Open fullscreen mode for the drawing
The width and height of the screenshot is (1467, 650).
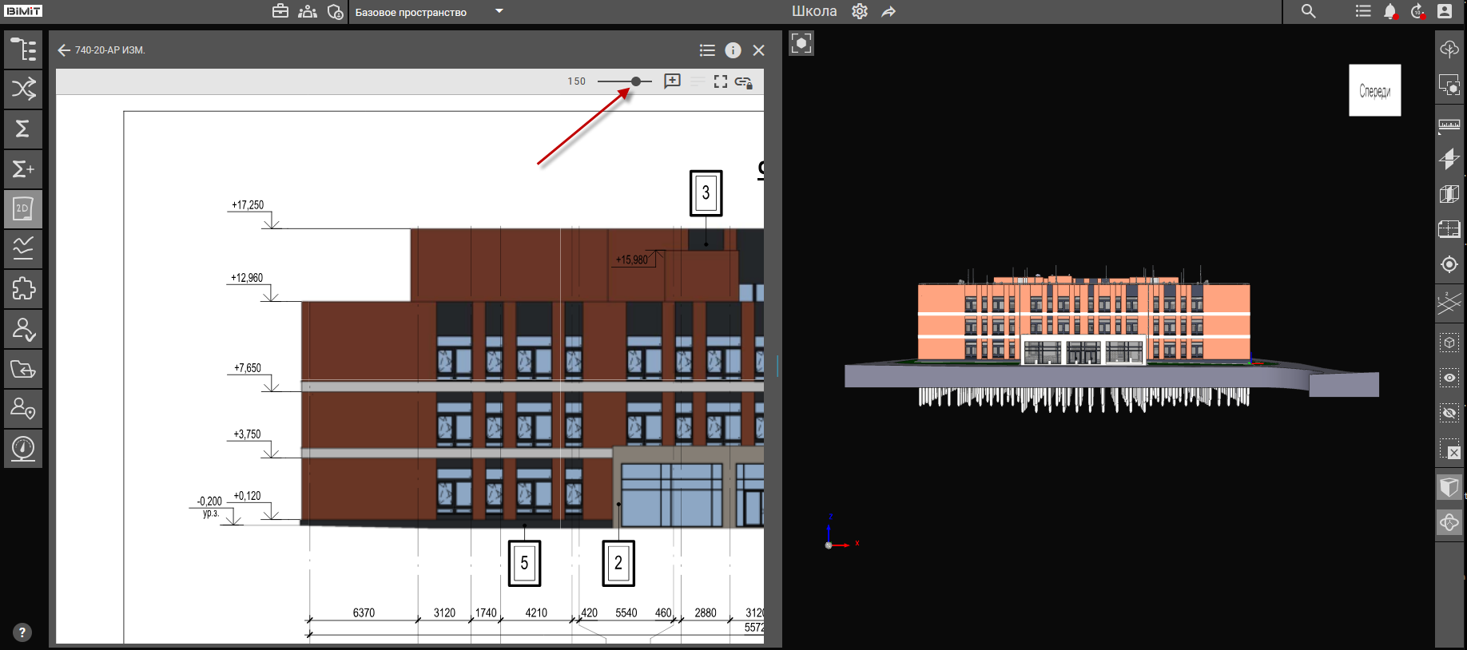coord(721,81)
